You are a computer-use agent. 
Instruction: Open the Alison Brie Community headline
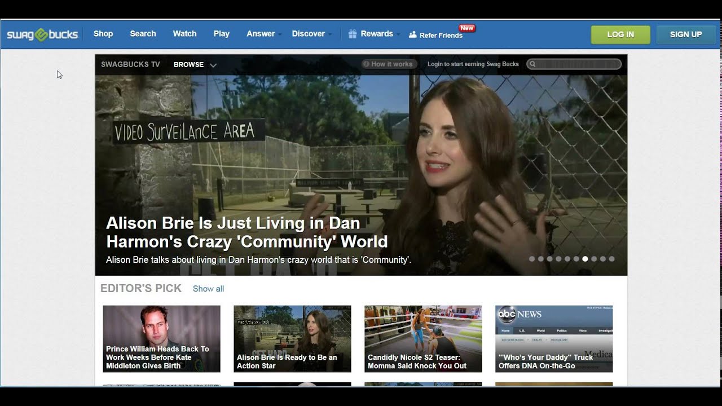247,232
